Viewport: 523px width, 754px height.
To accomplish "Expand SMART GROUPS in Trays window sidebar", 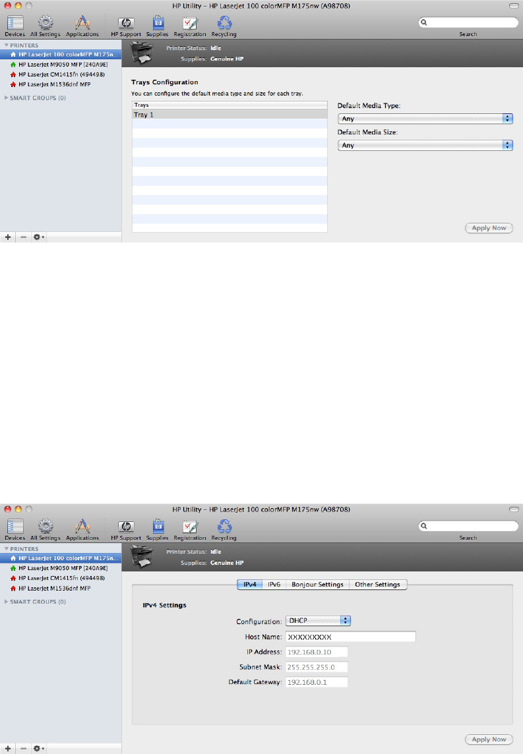I will point(6,98).
